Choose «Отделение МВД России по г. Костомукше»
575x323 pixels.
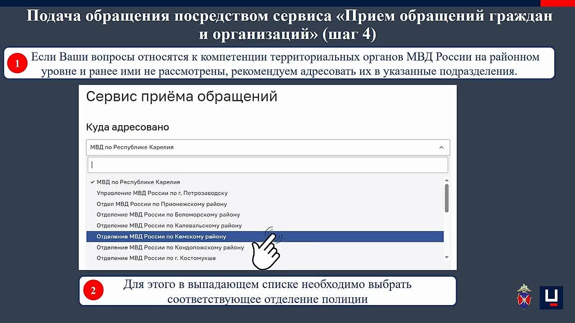[155, 258]
